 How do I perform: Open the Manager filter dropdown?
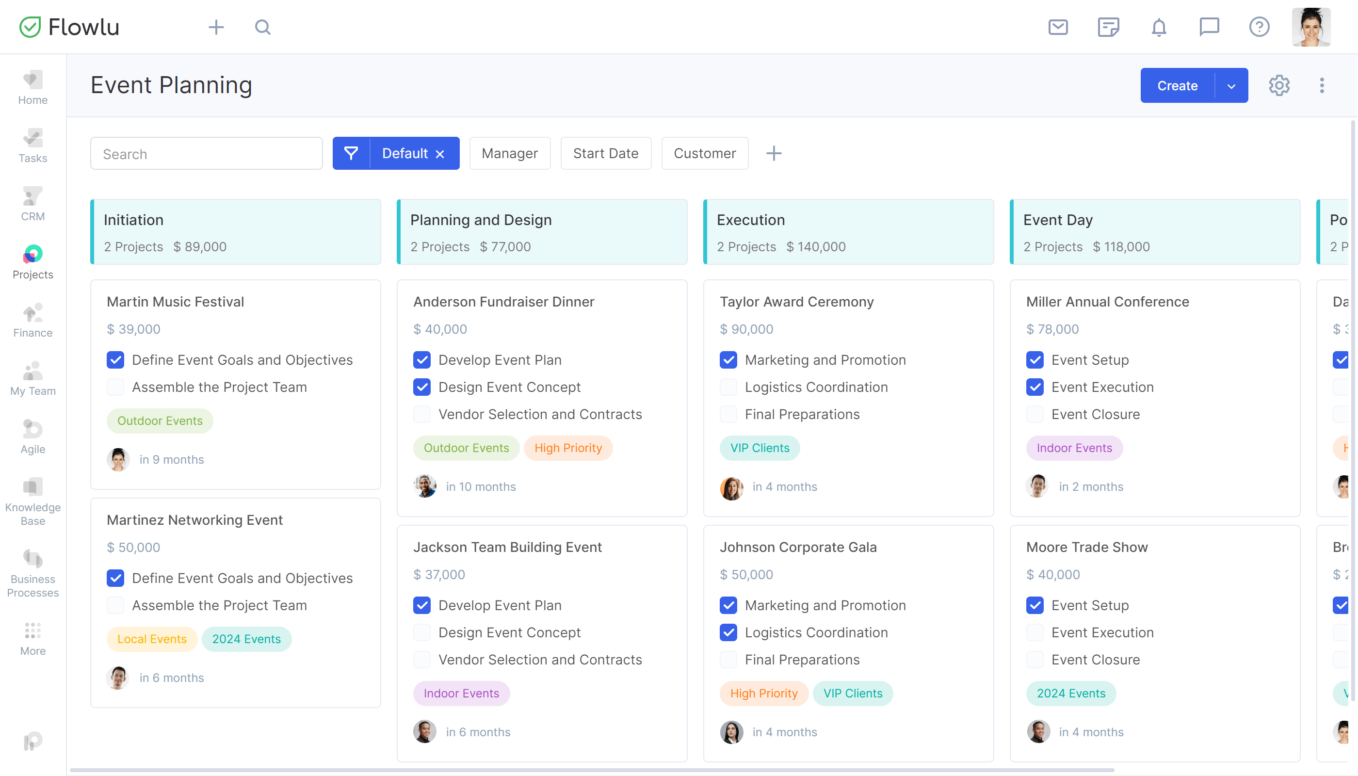click(510, 153)
